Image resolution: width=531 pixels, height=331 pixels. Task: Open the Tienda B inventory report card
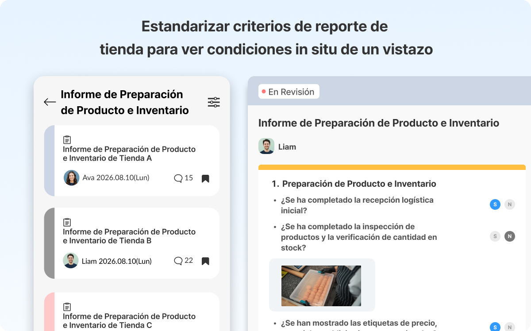[132, 243]
